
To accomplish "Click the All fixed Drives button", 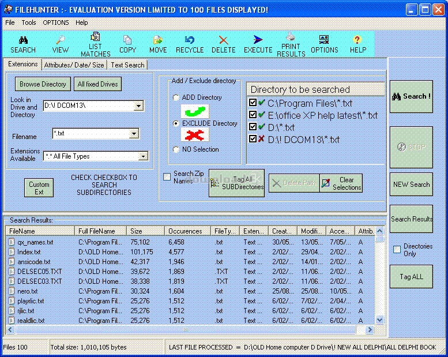I will 97,84.
